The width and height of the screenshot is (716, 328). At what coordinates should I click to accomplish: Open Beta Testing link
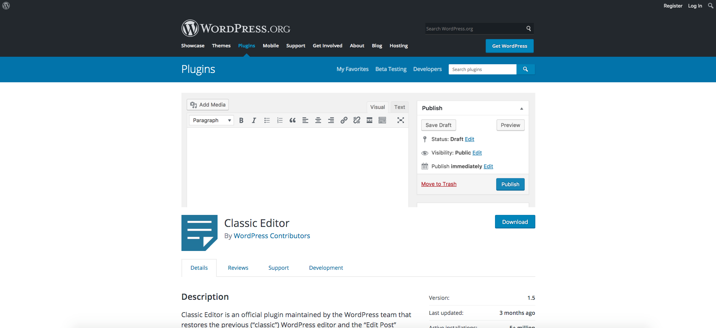[391, 69]
